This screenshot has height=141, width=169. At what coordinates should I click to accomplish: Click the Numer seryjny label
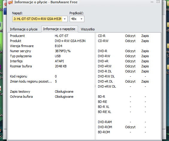pos(20,51)
